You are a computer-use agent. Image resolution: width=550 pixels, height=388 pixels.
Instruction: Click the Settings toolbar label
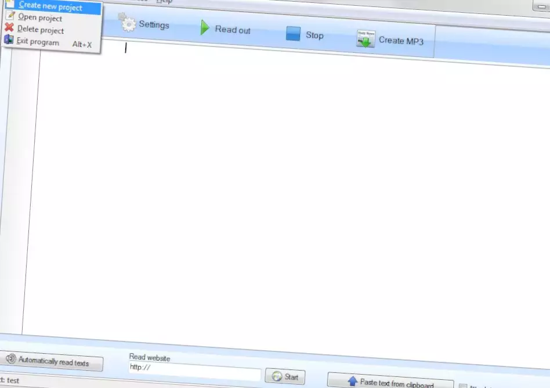[154, 25]
